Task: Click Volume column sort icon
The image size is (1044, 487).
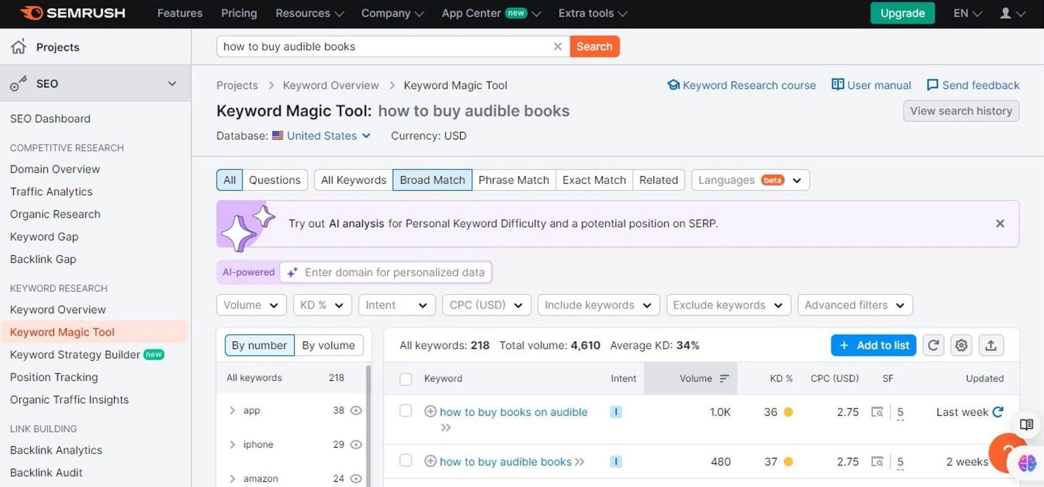Action: (x=724, y=378)
